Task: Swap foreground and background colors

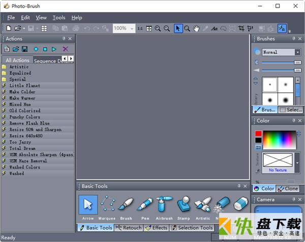Action: point(258,147)
